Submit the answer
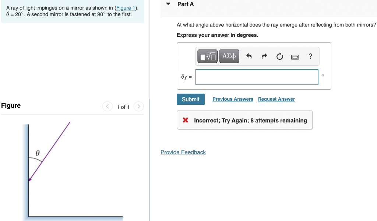This screenshot has height=221, width=377. [x=191, y=99]
